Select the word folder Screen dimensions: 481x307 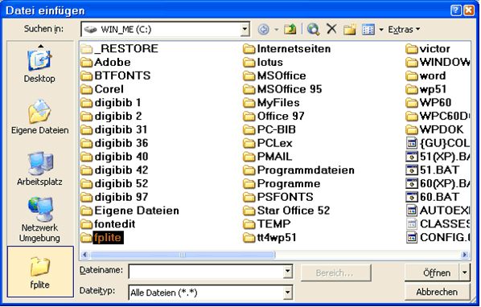pos(425,76)
